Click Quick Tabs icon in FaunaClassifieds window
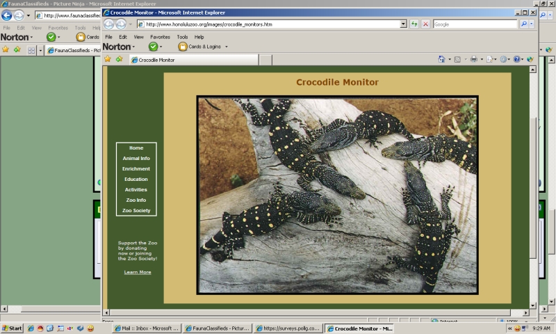 31,50
